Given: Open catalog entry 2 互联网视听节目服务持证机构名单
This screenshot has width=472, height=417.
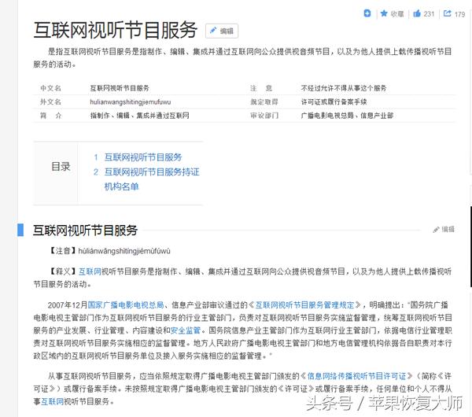Looking at the screenshot, I should point(152,179).
